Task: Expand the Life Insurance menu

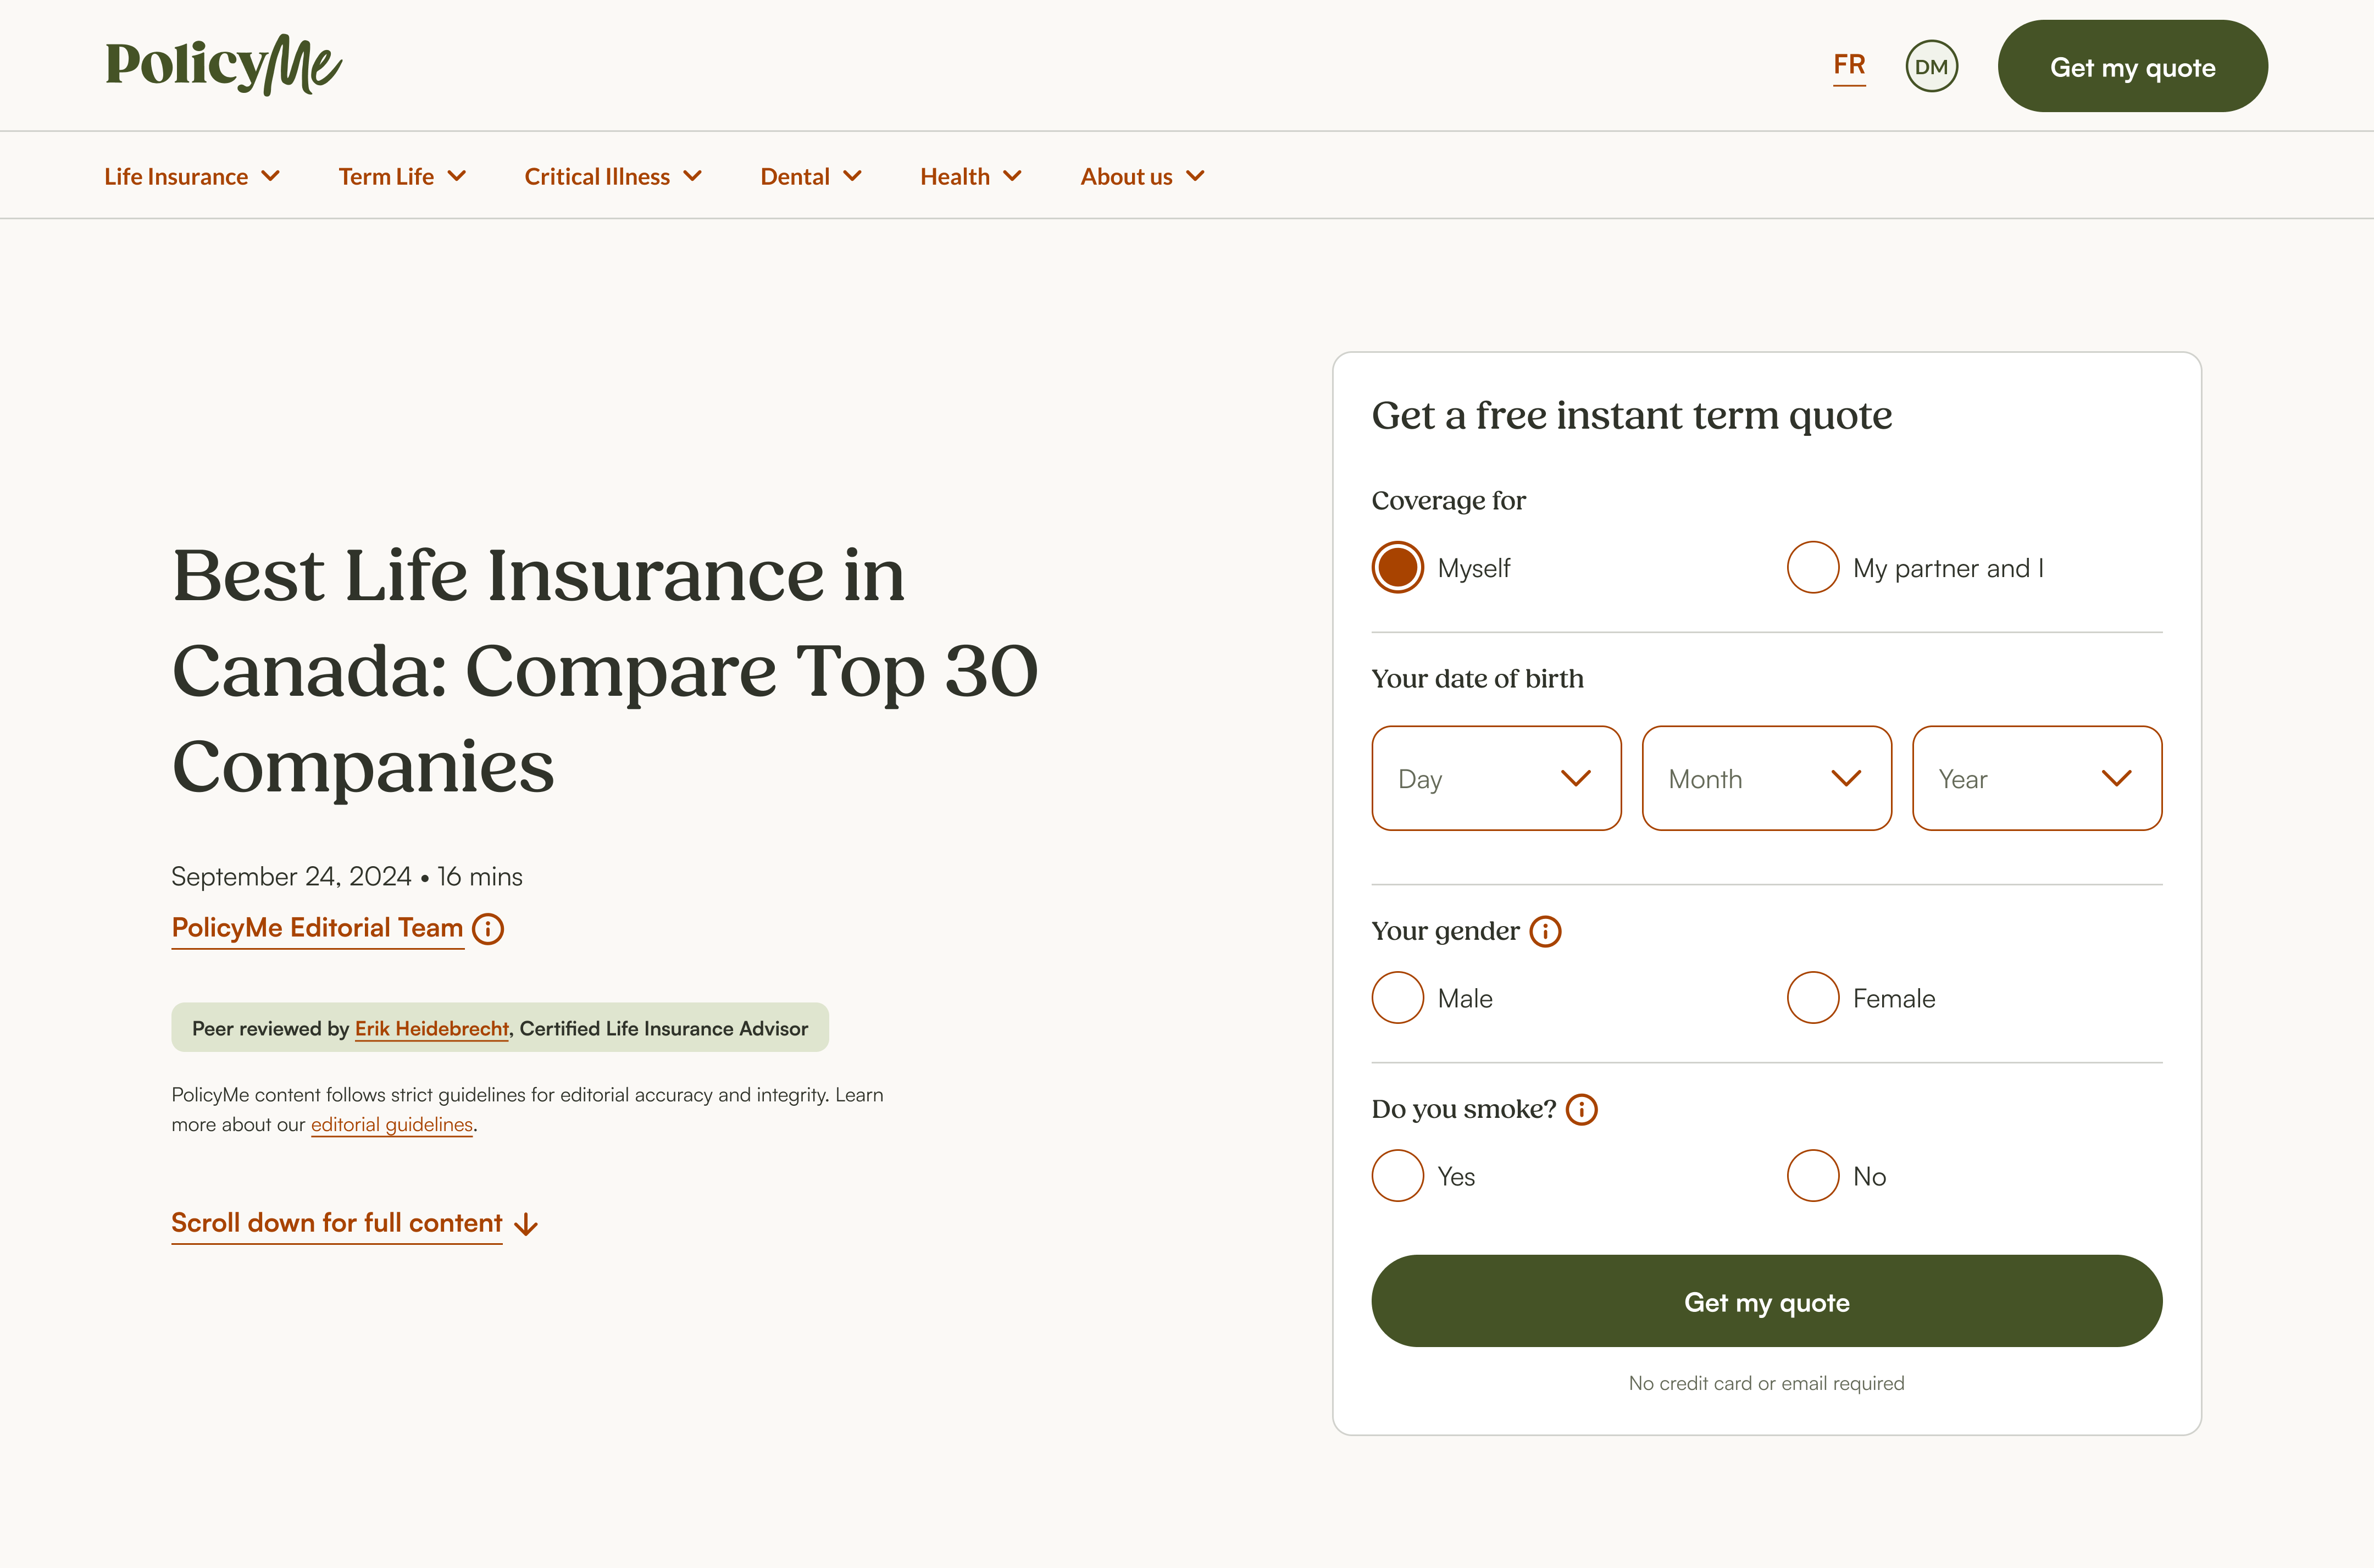Action: click(x=192, y=177)
